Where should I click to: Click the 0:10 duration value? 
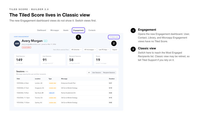[110, 88]
